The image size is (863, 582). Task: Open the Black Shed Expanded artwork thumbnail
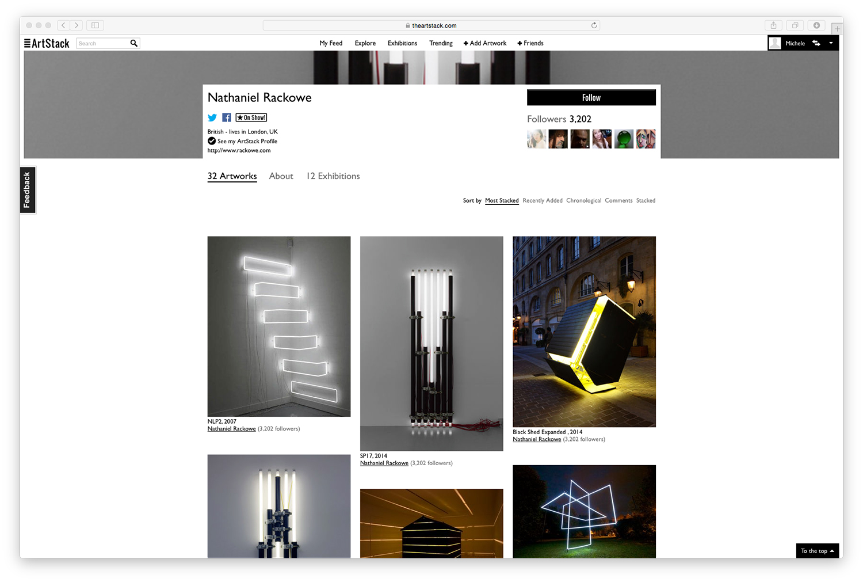584,332
